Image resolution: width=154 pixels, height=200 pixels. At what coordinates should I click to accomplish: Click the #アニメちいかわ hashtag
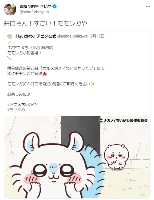22,105
